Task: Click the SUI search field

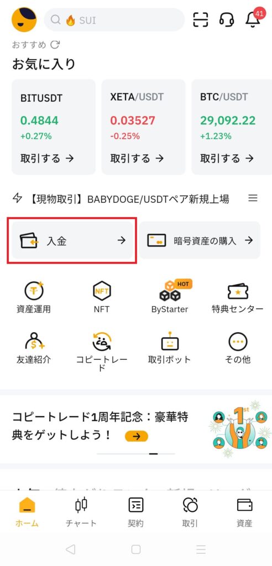Action: [x=114, y=19]
